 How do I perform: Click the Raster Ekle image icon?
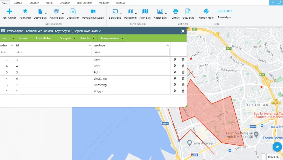pyautogui.click(x=160, y=11)
